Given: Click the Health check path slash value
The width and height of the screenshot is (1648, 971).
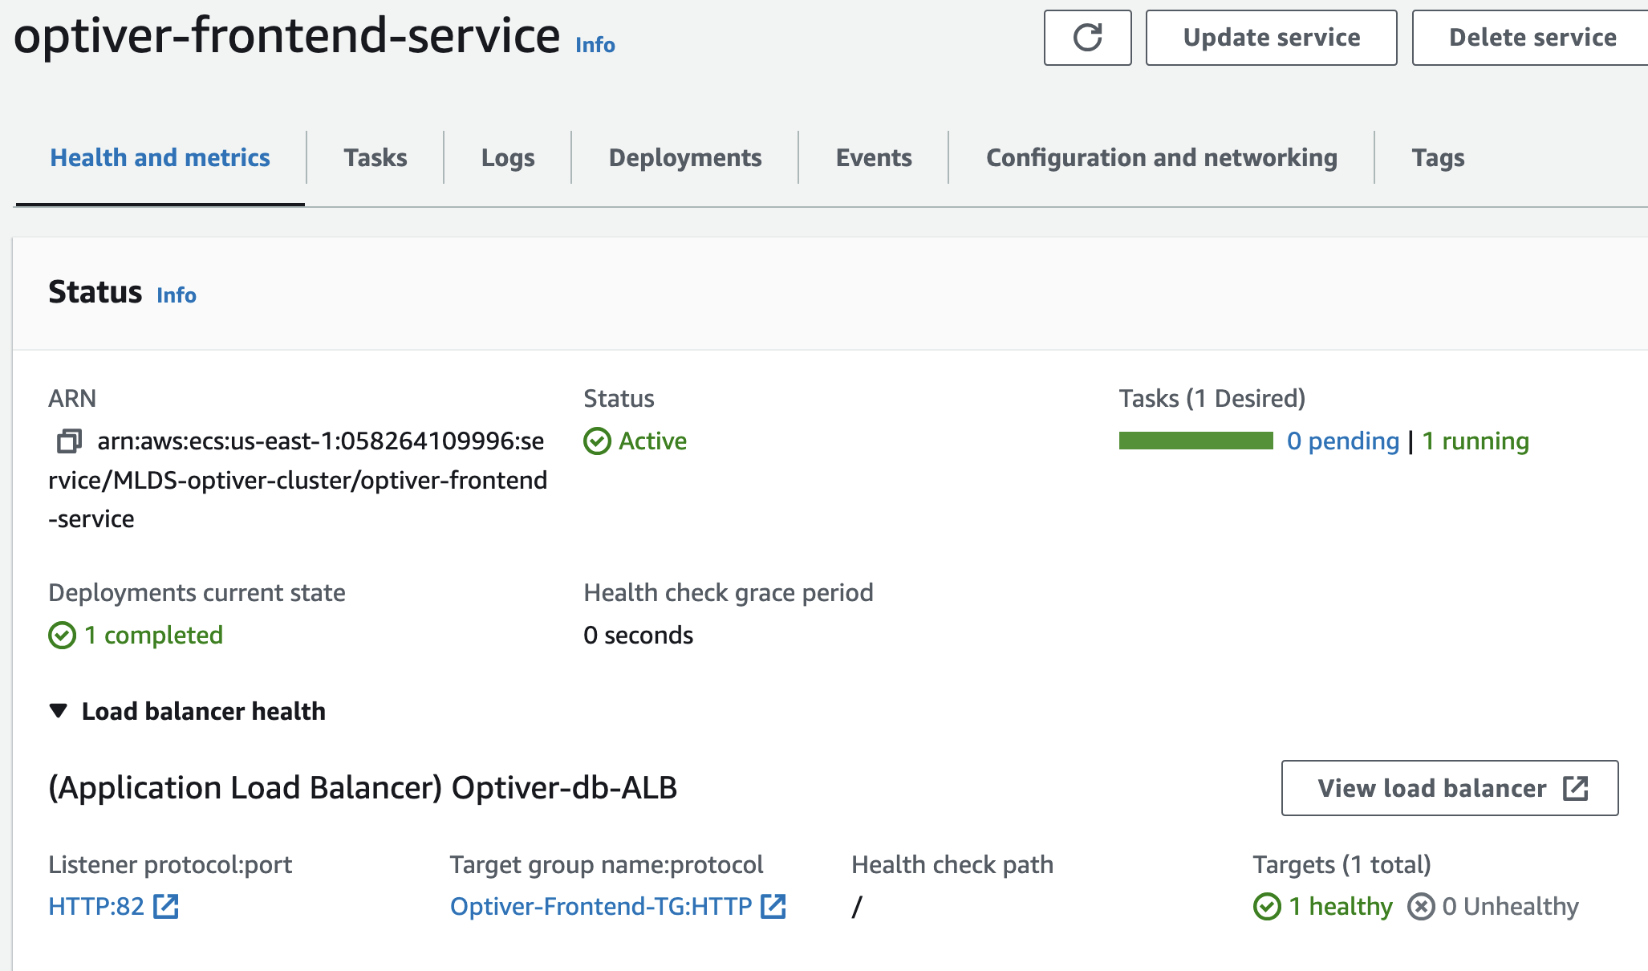Looking at the screenshot, I should click(857, 907).
